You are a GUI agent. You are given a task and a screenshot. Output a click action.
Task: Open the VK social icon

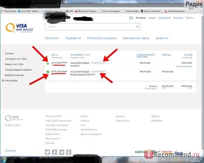pos(62,152)
